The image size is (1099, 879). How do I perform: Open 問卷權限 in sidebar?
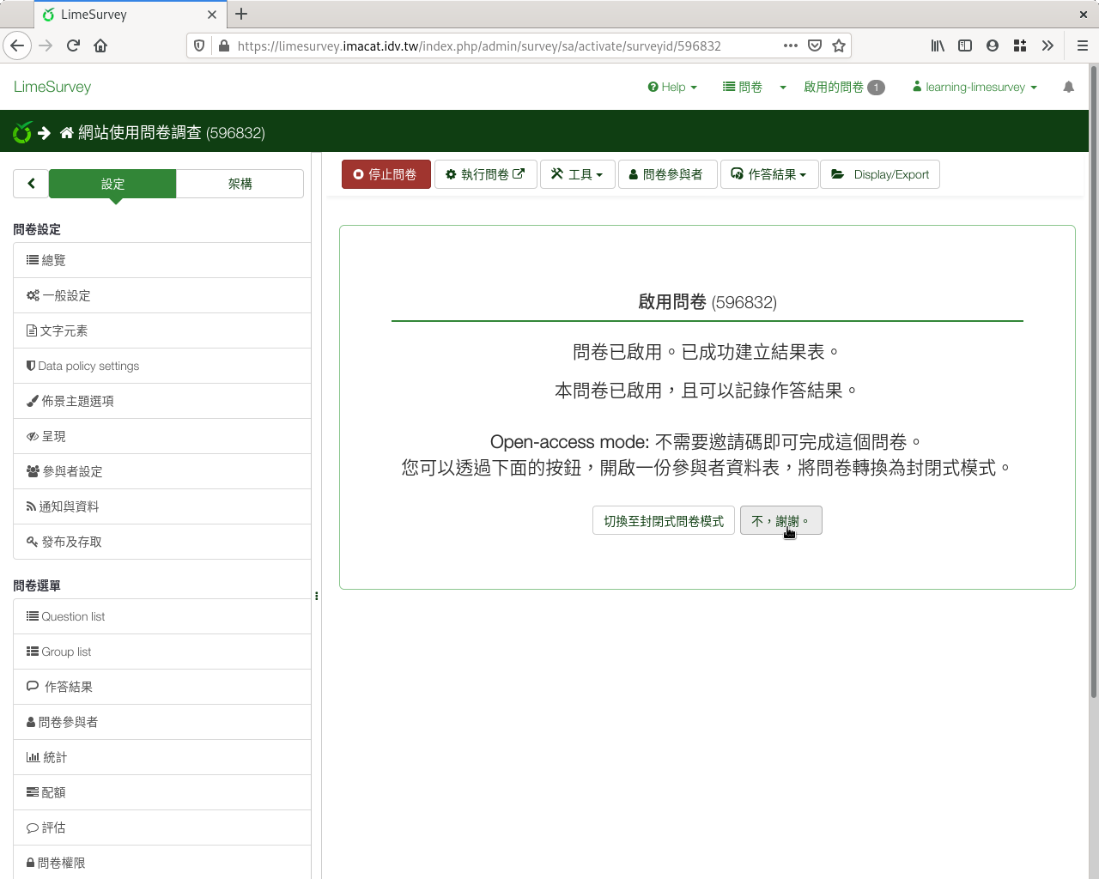pos(162,863)
